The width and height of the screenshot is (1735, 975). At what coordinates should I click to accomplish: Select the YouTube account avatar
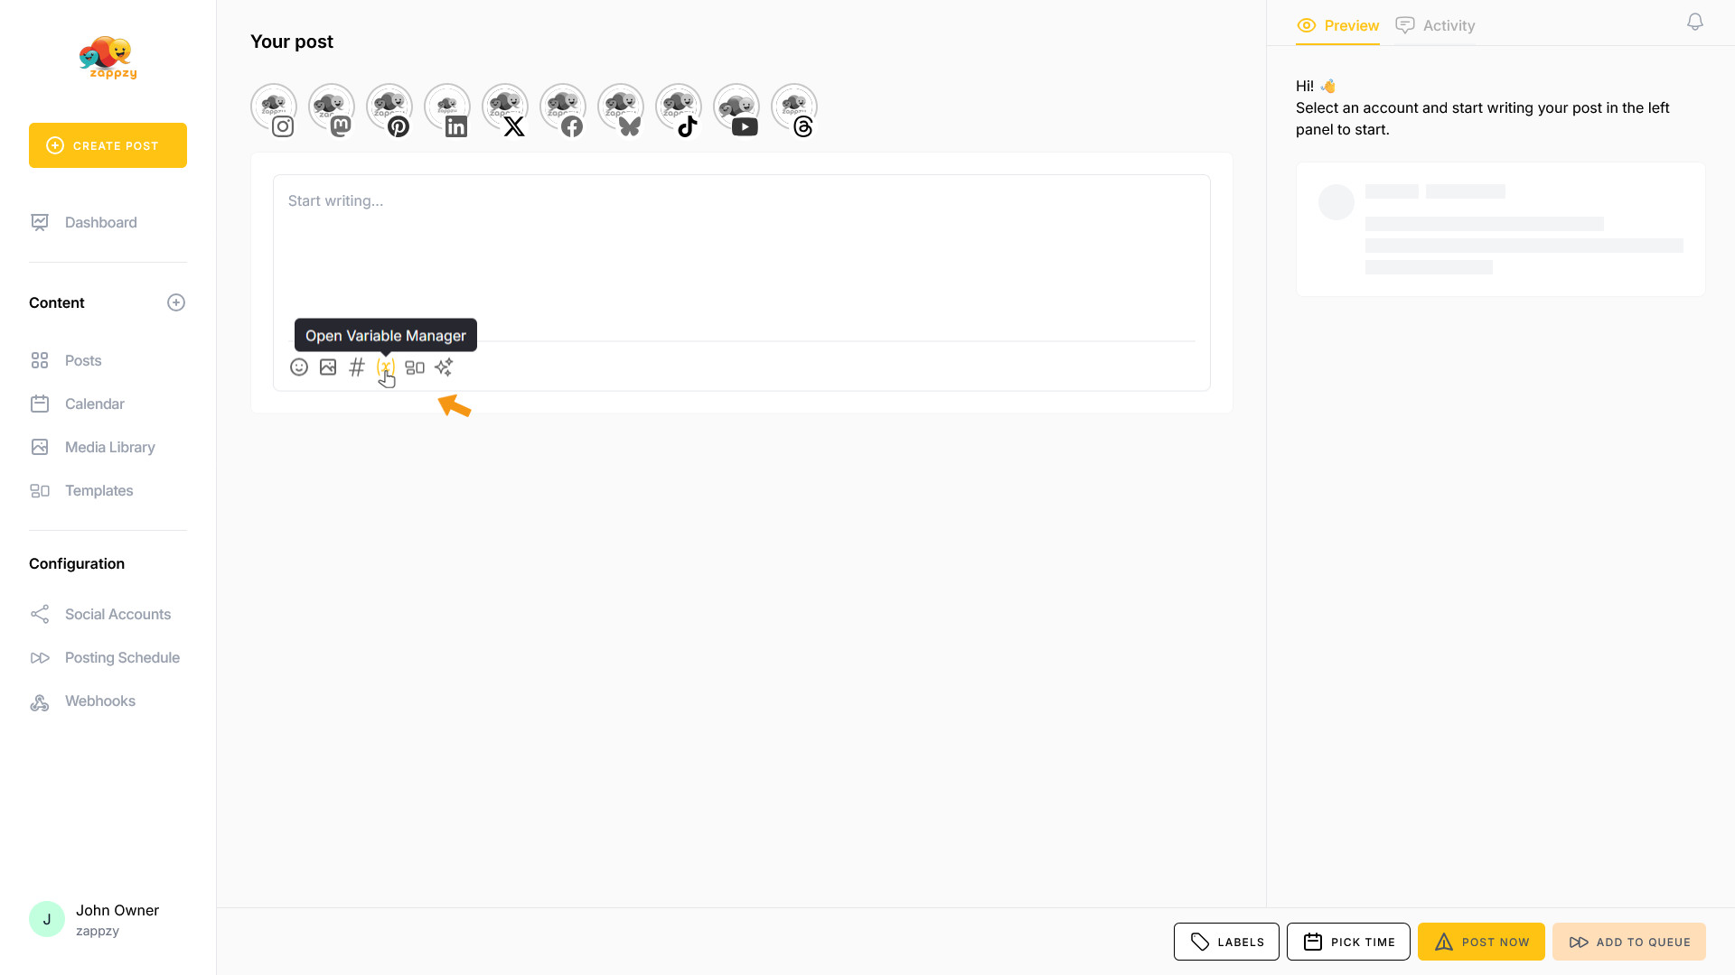click(736, 108)
